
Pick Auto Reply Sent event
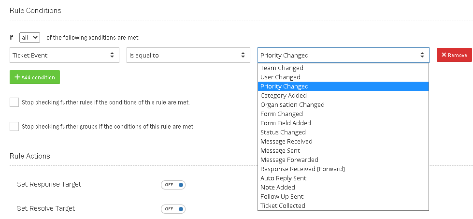(283, 178)
